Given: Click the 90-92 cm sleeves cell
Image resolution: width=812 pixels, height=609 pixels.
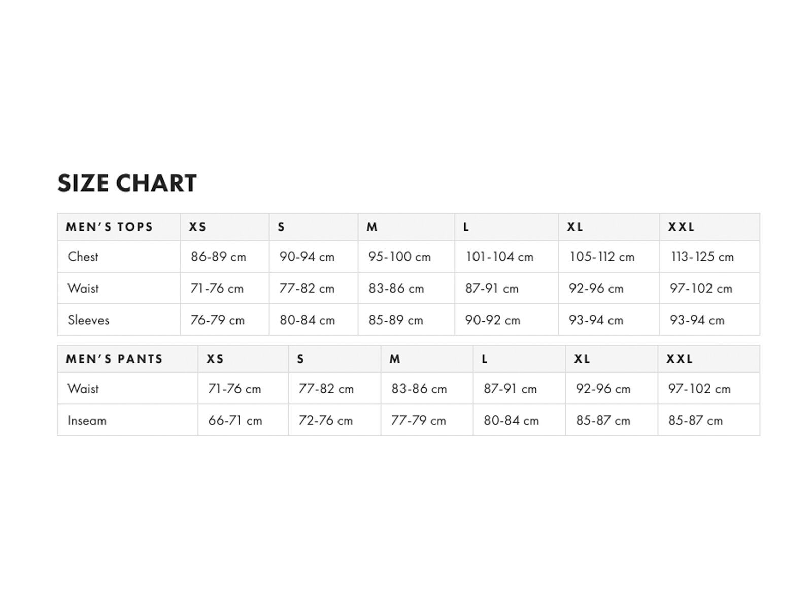Looking at the screenshot, I should pyautogui.click(x=492, y=320).
